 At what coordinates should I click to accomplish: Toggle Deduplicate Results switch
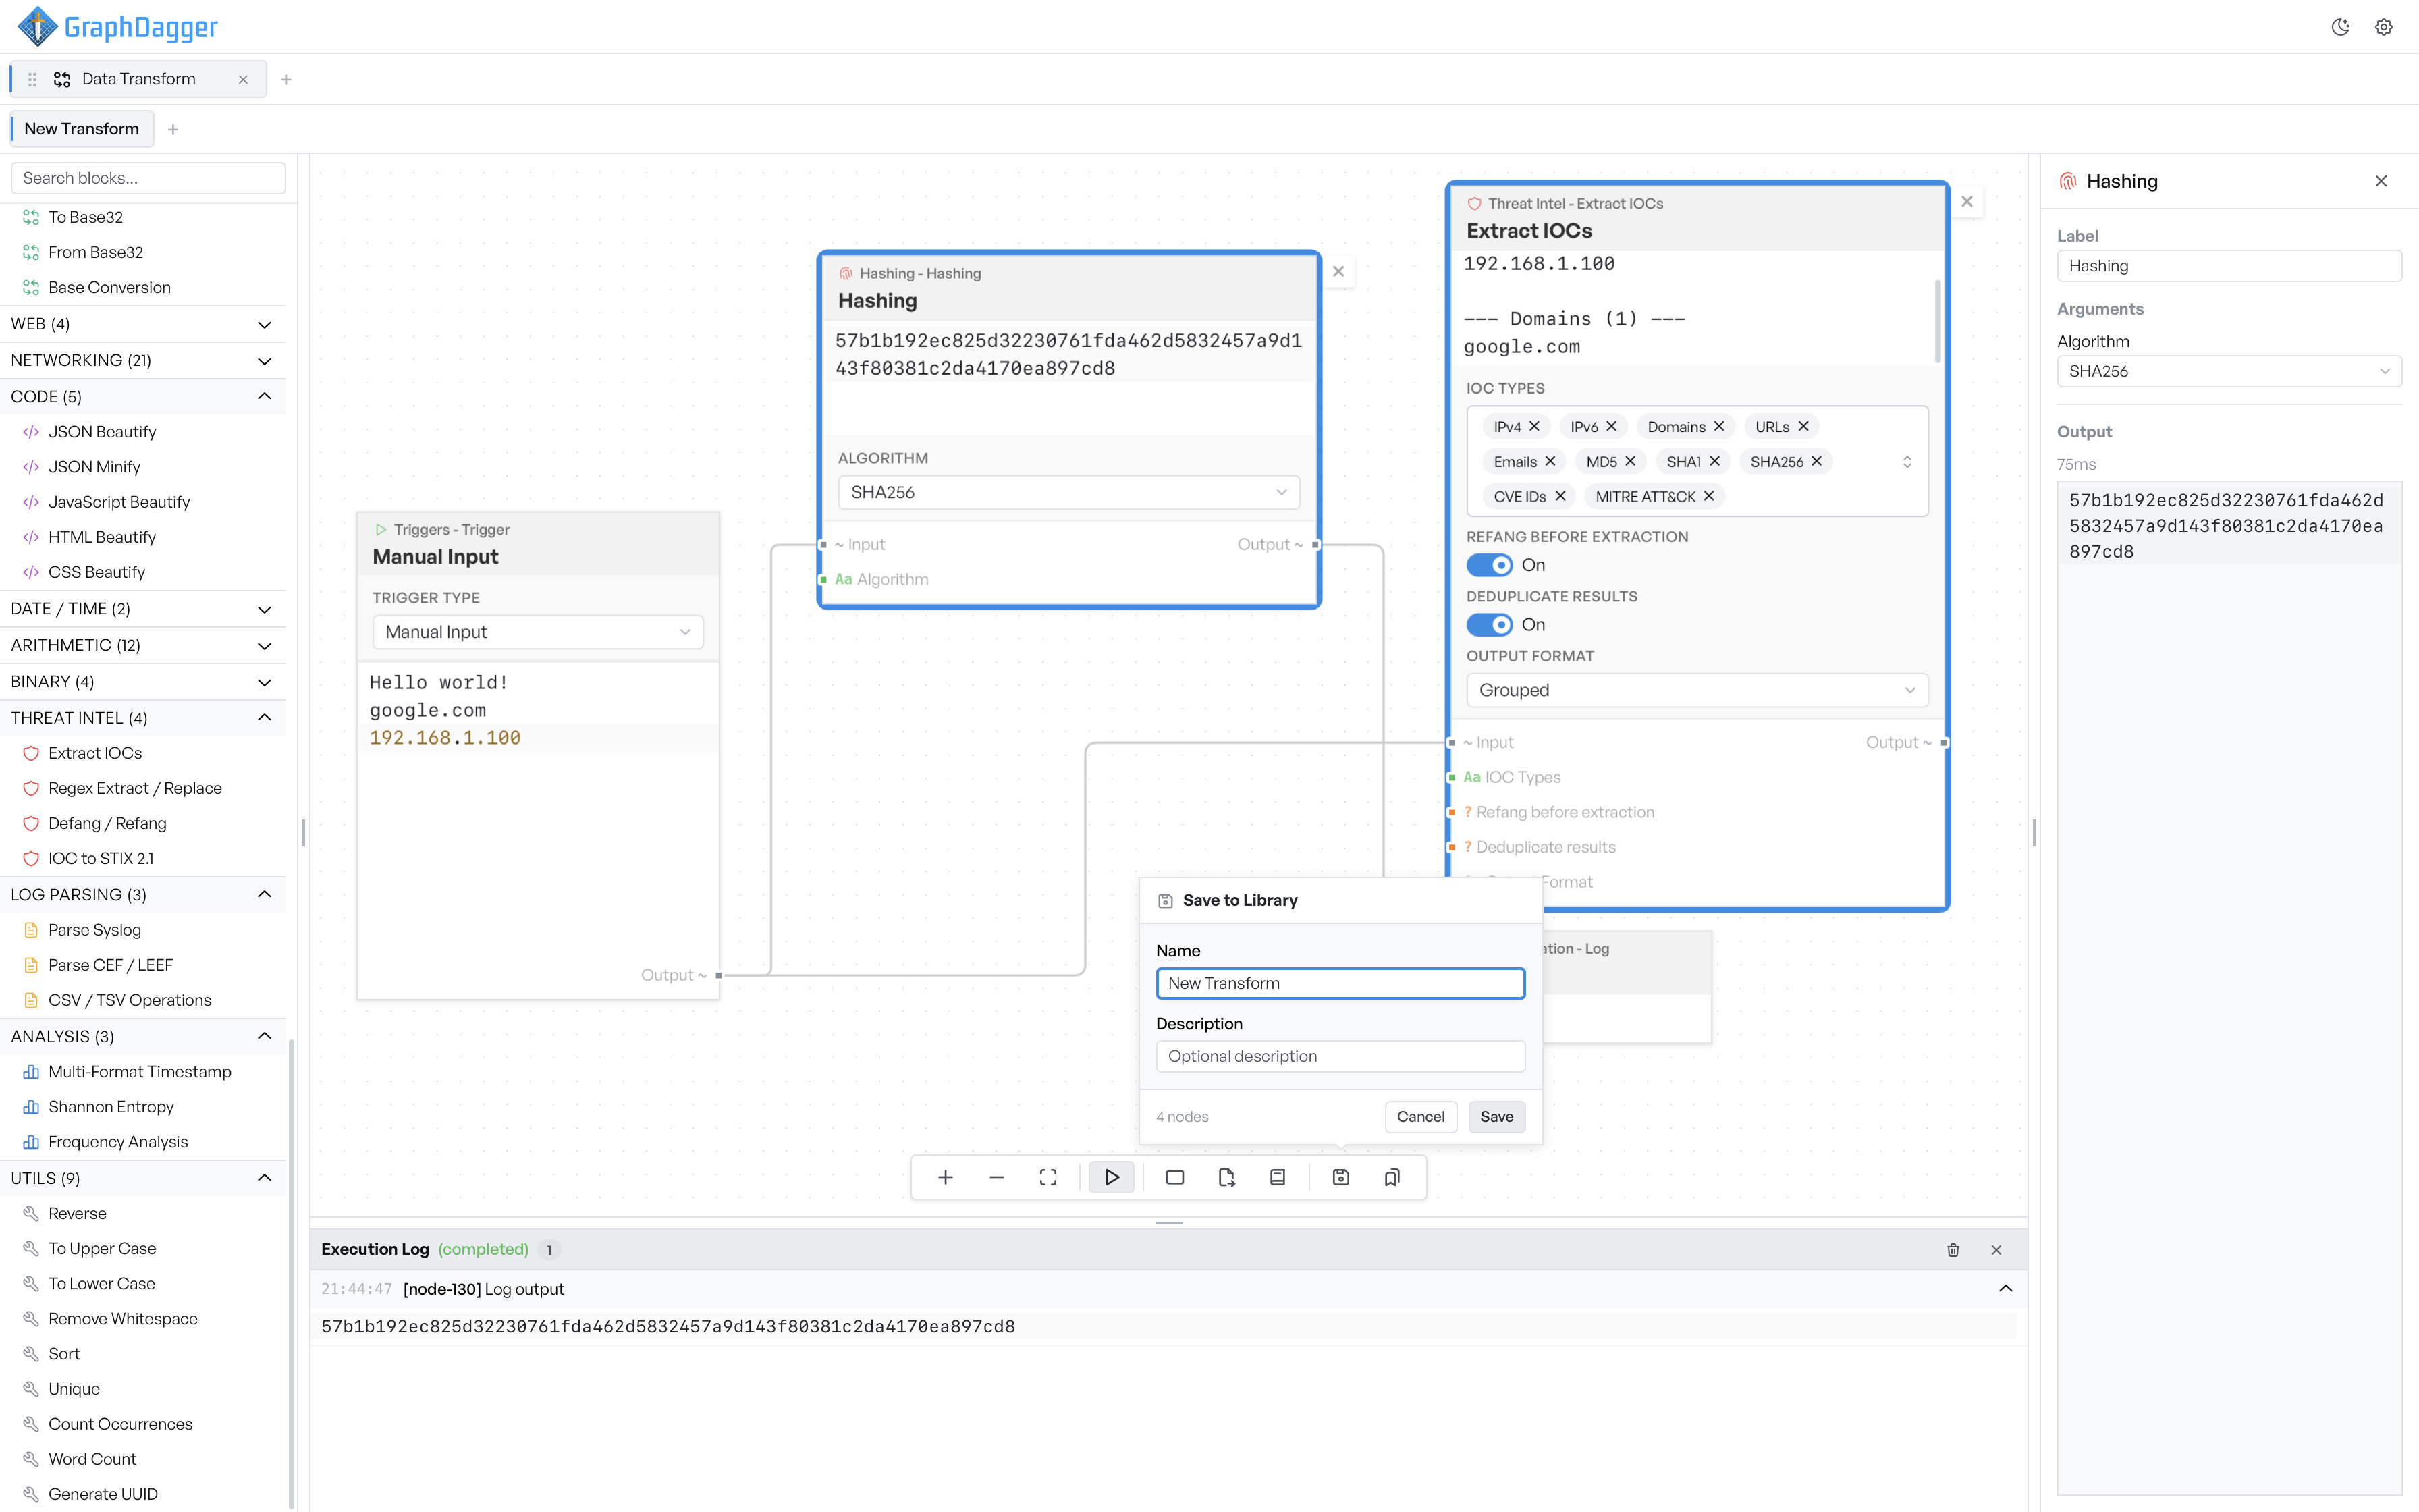pyautogui.click(x=1490, y=625)
